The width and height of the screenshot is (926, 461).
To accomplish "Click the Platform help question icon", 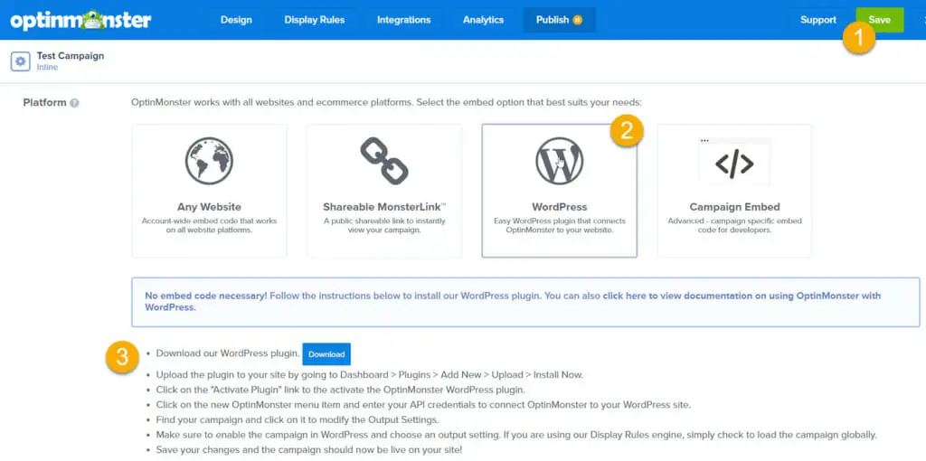I will (x=74, y=103).
